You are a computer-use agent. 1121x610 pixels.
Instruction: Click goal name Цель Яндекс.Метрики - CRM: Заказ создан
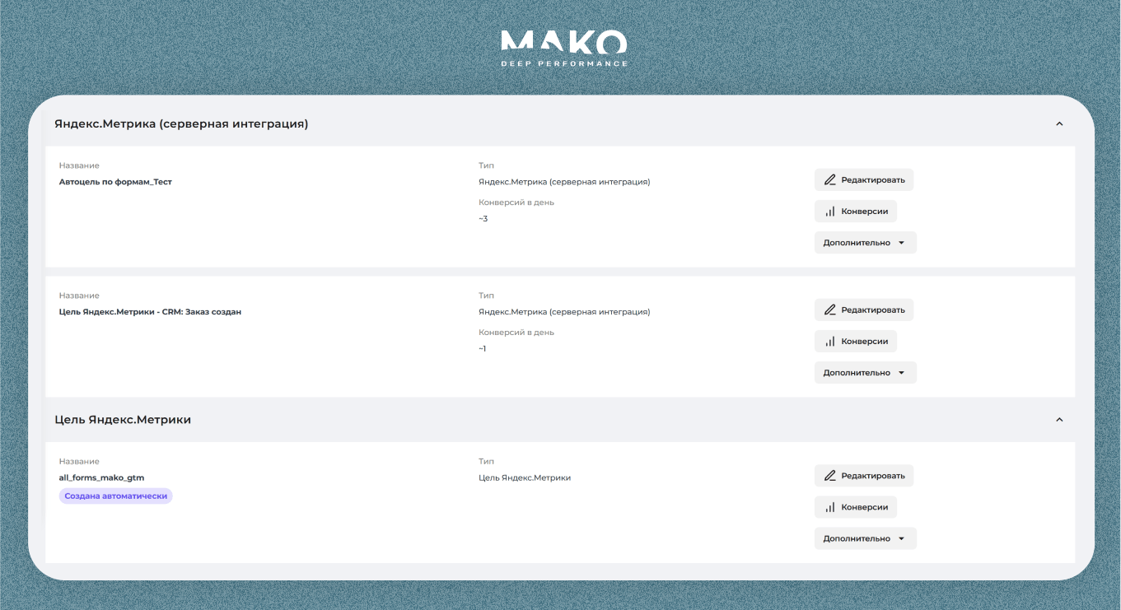[x=150, y=312]
